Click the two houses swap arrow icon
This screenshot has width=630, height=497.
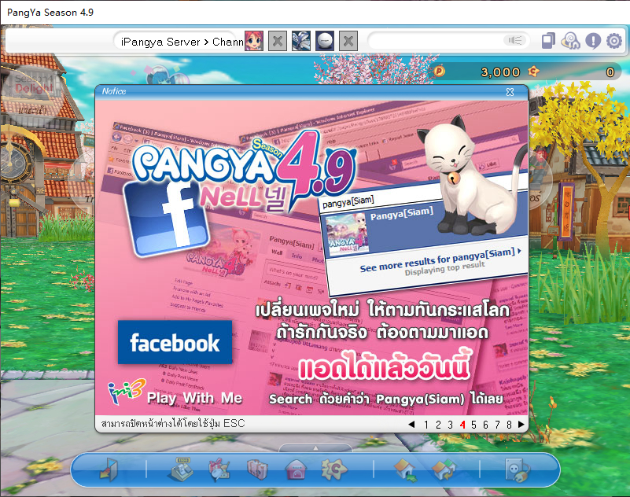[444, 469]
